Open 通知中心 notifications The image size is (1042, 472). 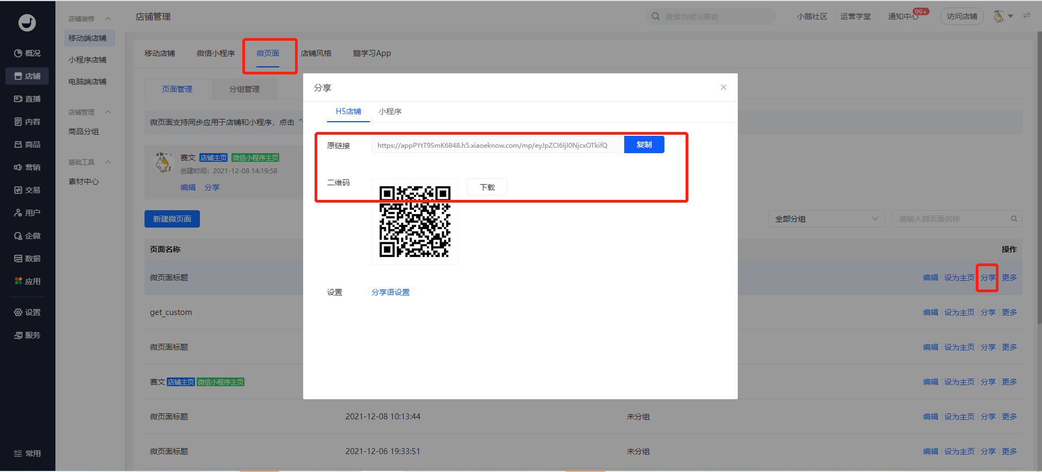pos(903,16)
